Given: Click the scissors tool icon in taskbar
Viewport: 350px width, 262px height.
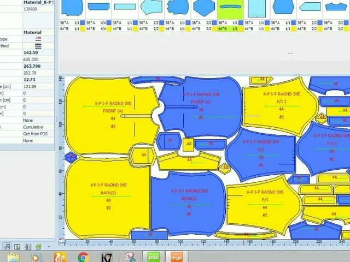Looking at the screenshot, I should coord(130,255).
